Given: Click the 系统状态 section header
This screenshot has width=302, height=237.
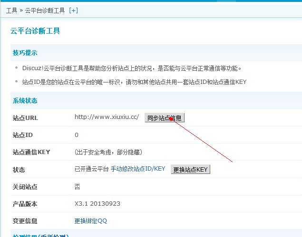Looking at the screenshot, I should click(25, 100).
